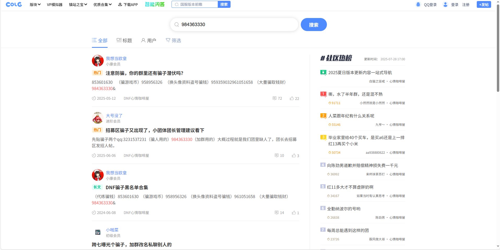Open post DNF骗子黑名单合集

pyautogui.click(x=127, y=187)
